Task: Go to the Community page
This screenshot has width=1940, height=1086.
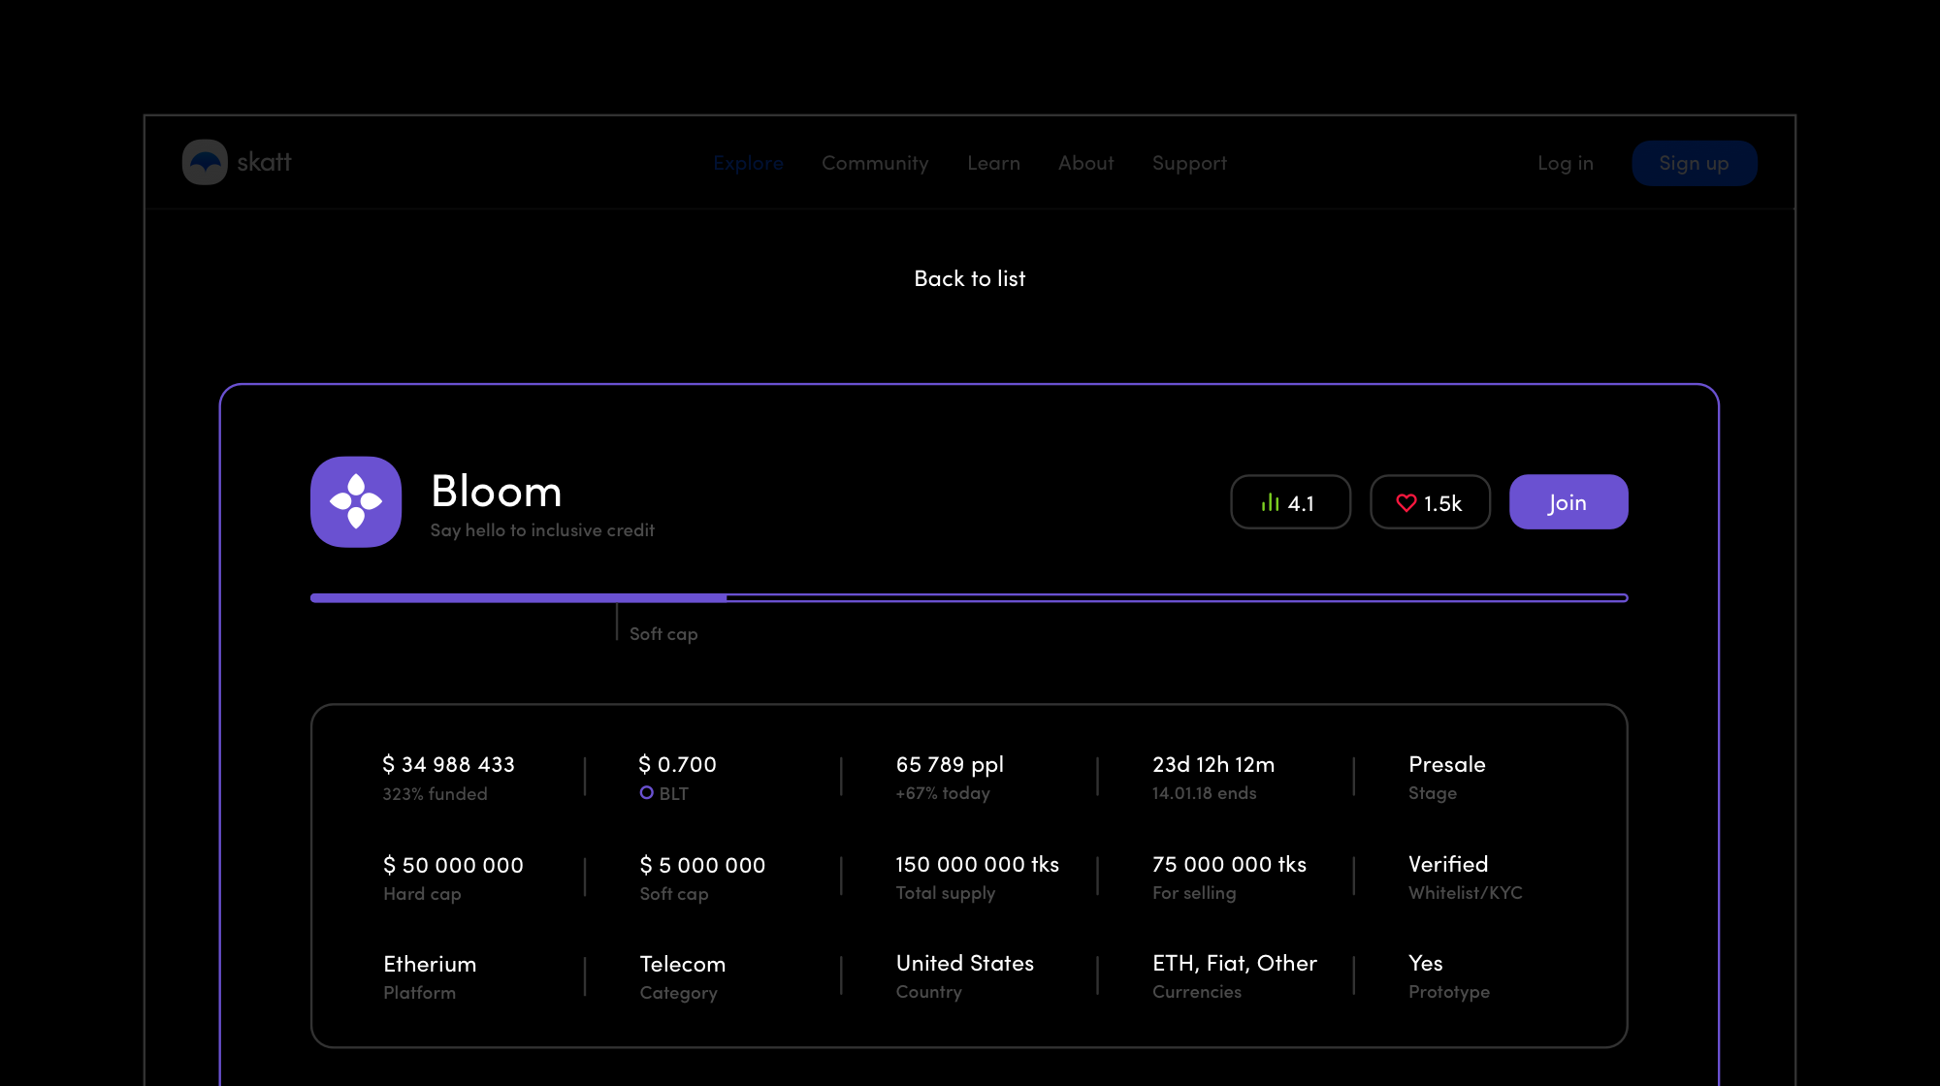Action: [875, 163]
